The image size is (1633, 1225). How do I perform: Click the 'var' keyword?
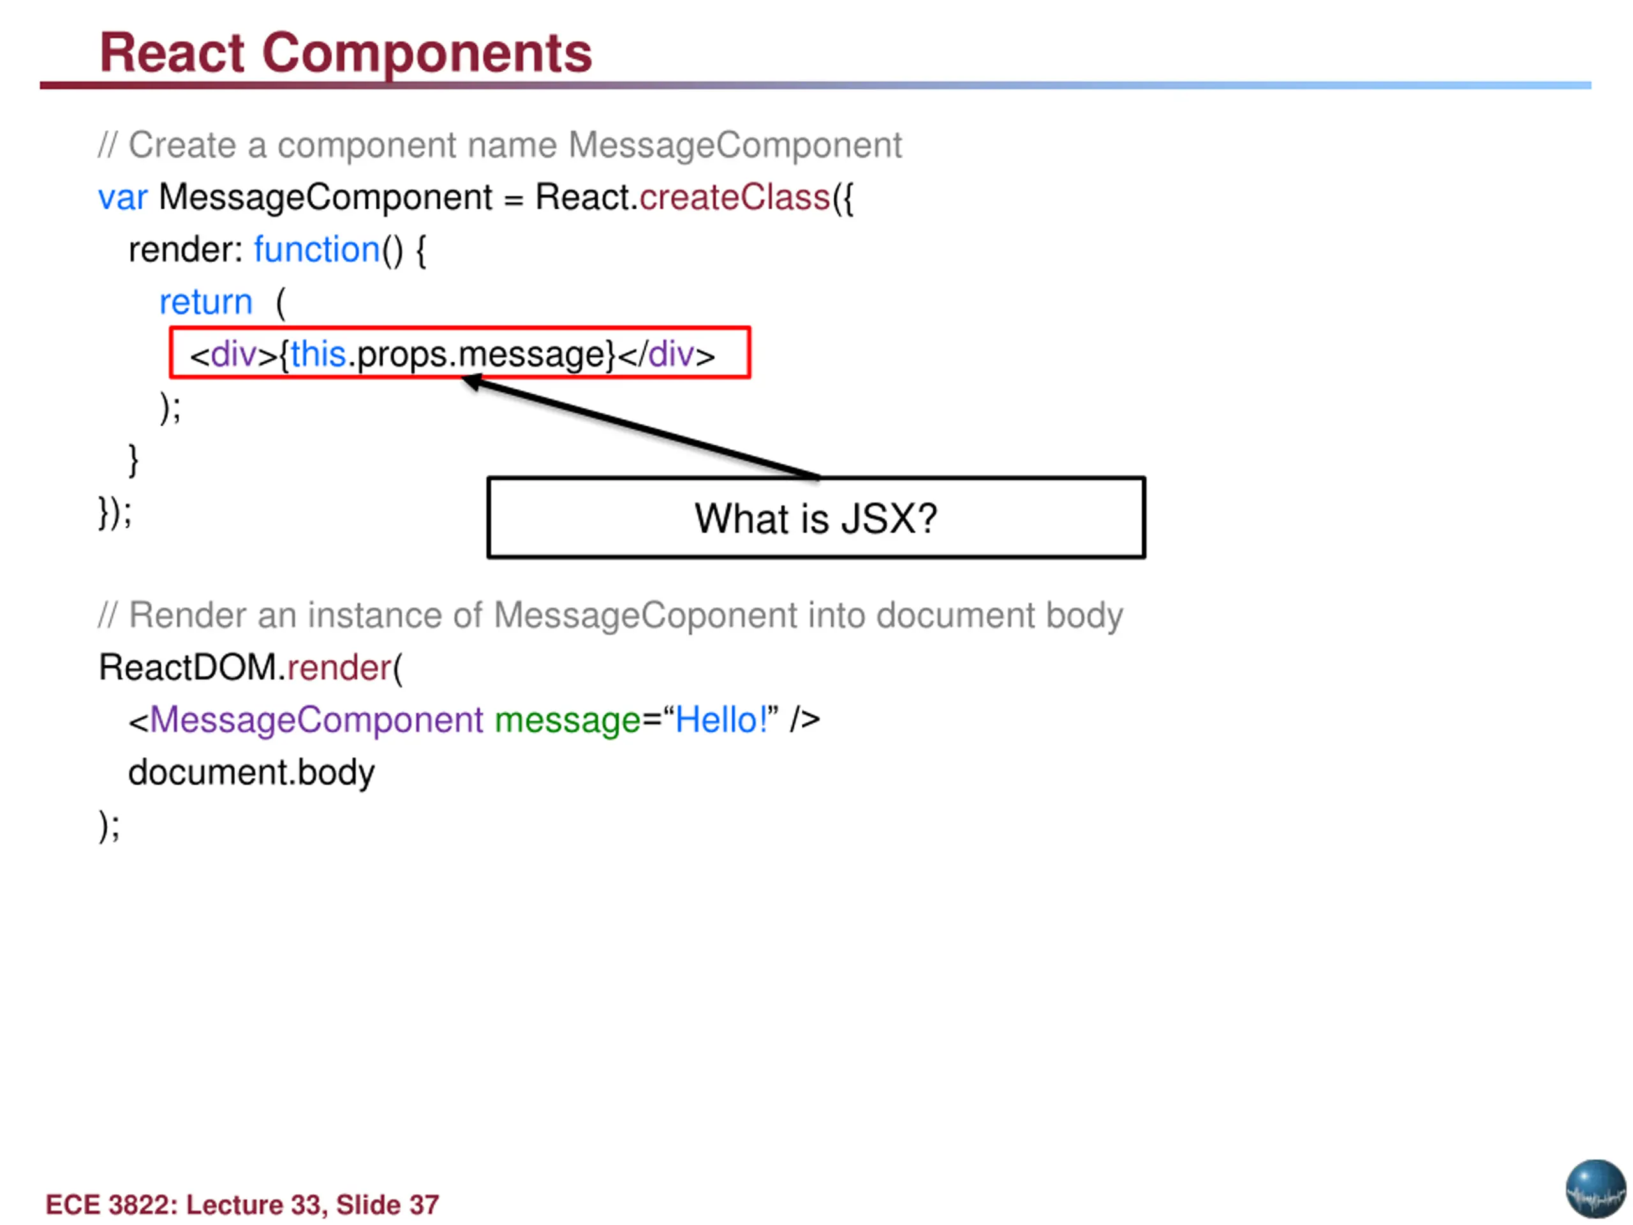[x=122, y=198]
